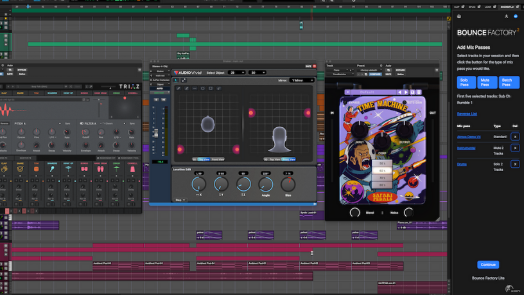Click the Time Machine save preset icon
The height and width of the screenshot is (295, 524).
pos(412,92)
